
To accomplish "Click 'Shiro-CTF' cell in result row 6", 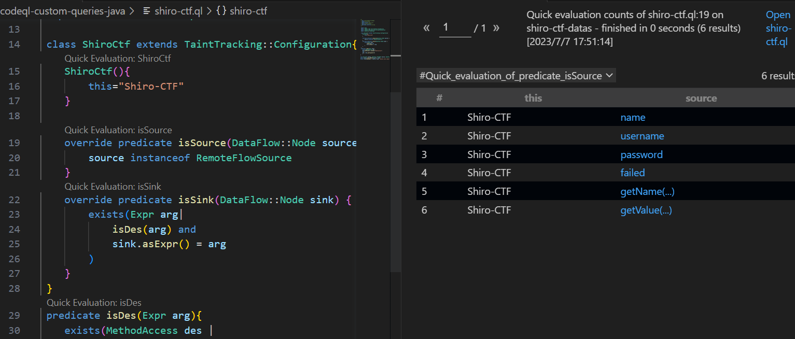I will pyautogui.click(x=489, y=210).
